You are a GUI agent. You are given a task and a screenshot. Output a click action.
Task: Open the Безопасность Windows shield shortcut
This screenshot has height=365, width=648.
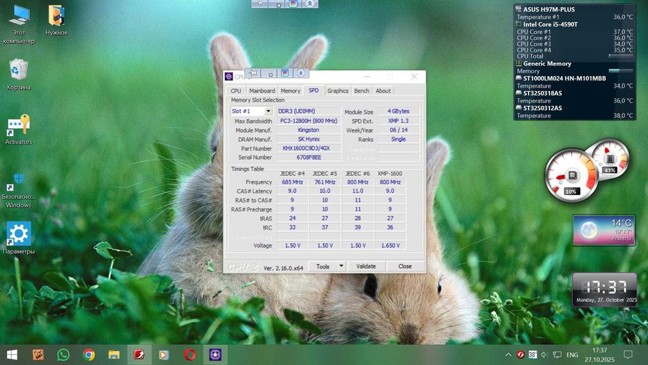pos(19,190)
